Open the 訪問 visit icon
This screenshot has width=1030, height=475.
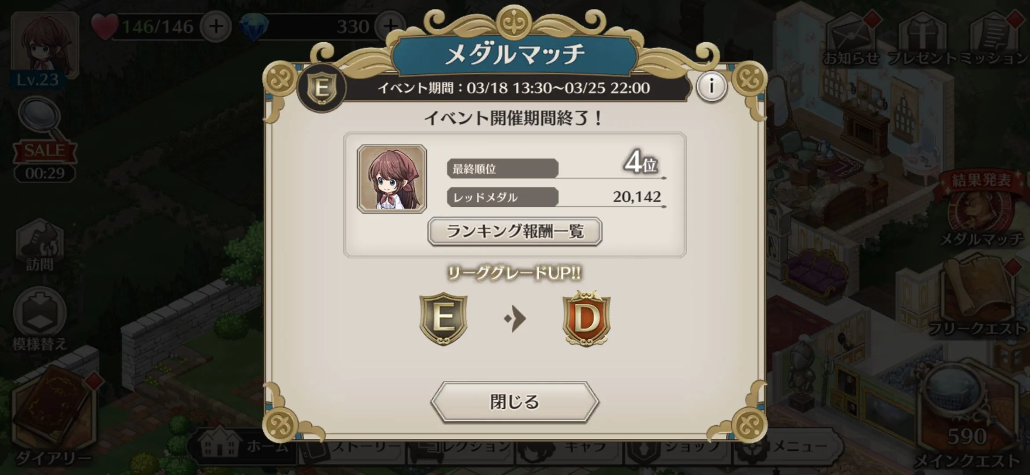pyautogui.click(x=40, y=246)
